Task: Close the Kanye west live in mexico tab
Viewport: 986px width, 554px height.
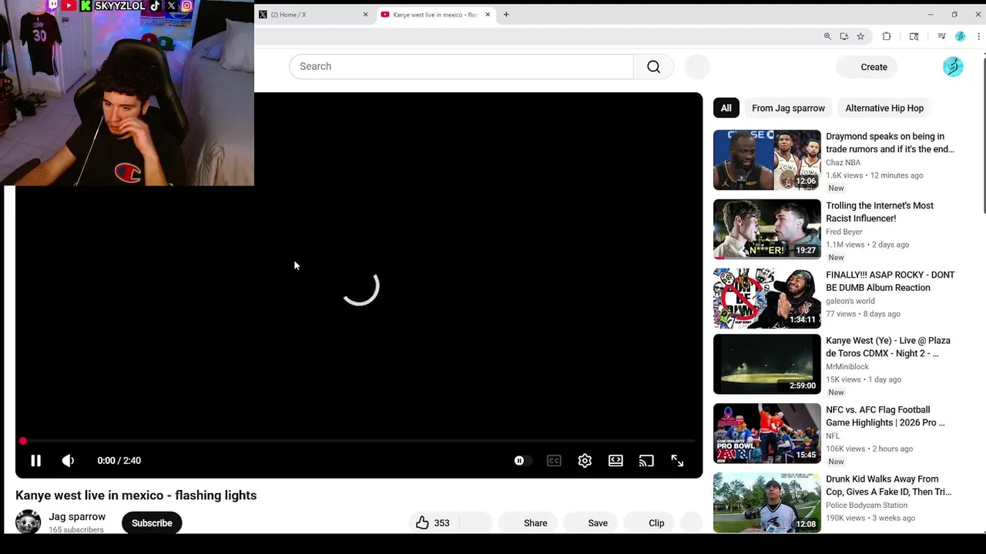Action: (x=487, y=15)
